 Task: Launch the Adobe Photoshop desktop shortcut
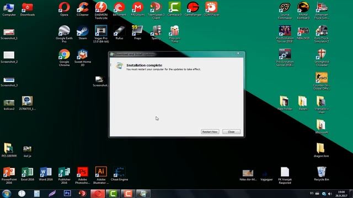click(x=83, y=175)
